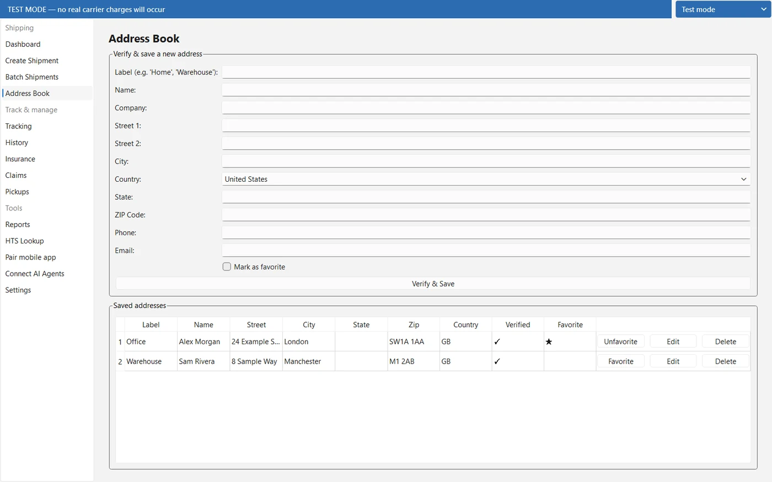The height and width of the screenshot is (482, 772).
Task: Select the Alex Morgan name cell
Action: coord(203,342)
